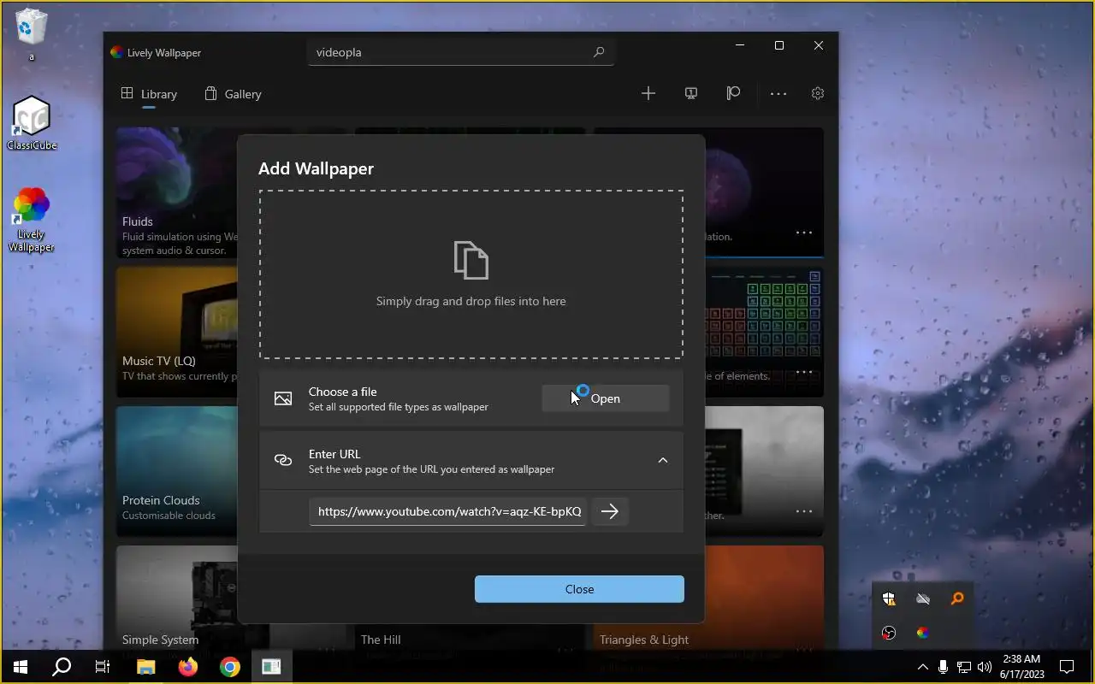Click the OneDrive cloud tray icon

click(922, 598)
